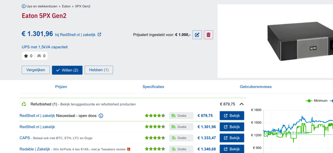This screenshot has height=153, width=333.
Task: Click the star rating count
Action: click(x=28, y=56)
